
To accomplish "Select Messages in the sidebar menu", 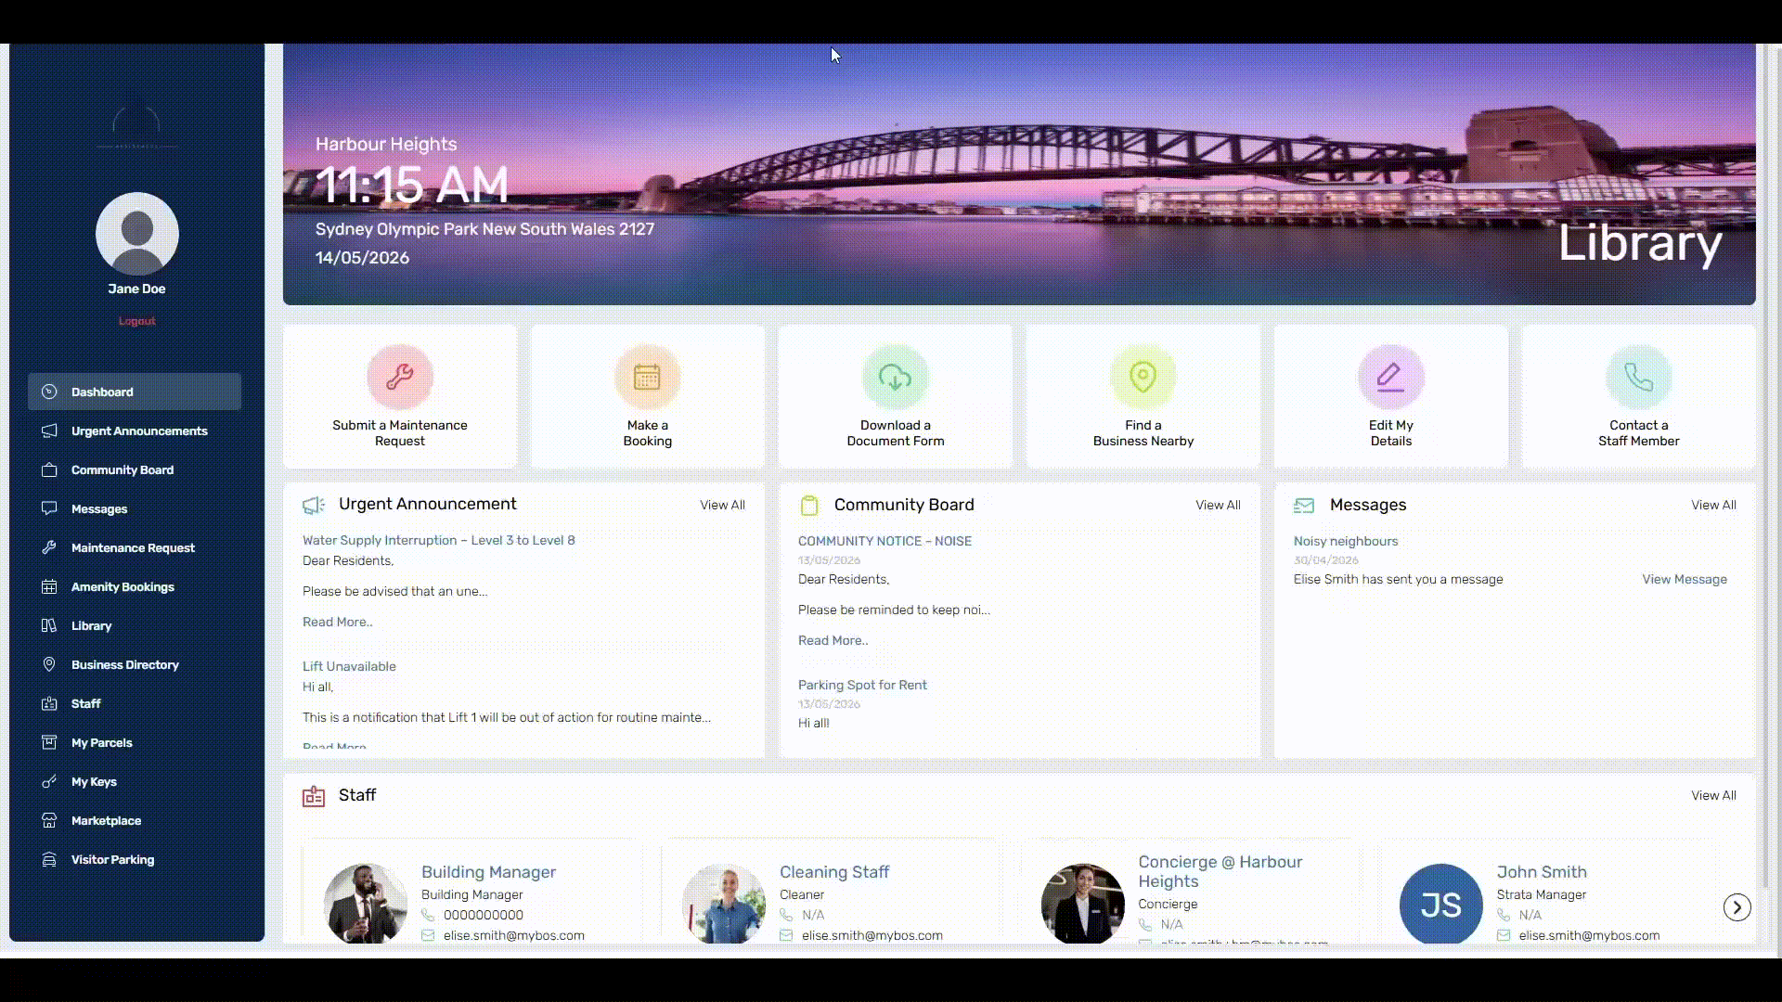I will tap(135, 508).
